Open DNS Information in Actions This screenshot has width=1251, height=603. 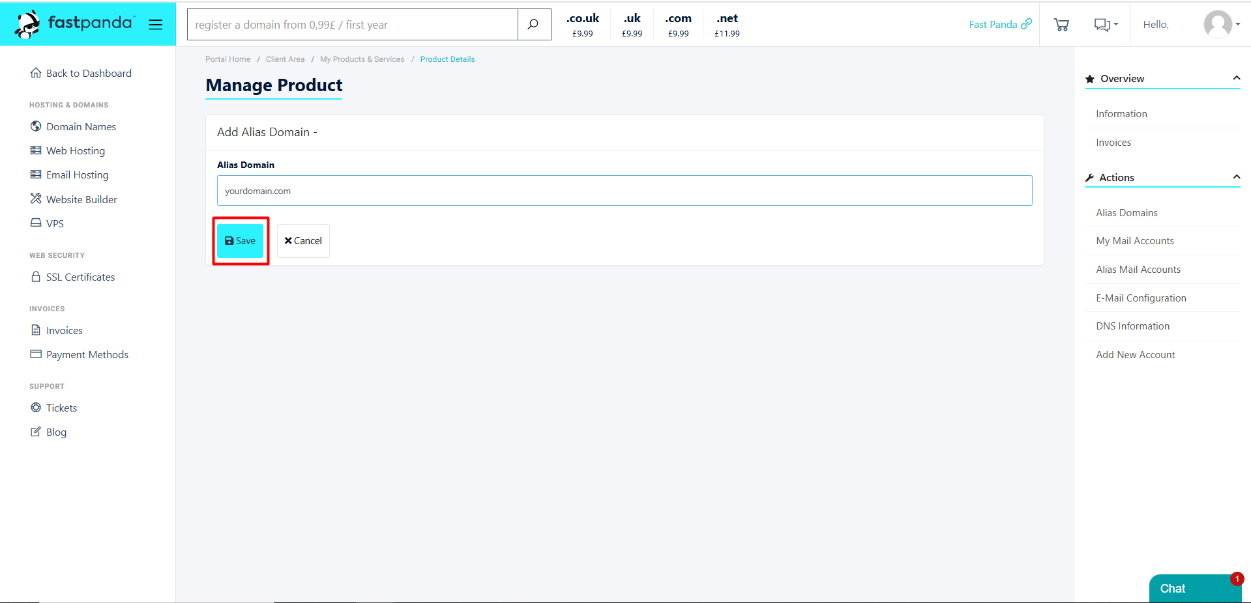click(x=1132, y=326)
